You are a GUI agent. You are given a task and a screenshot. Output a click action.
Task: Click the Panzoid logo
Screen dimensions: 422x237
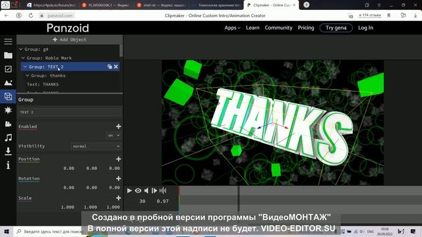coord(67,28)
